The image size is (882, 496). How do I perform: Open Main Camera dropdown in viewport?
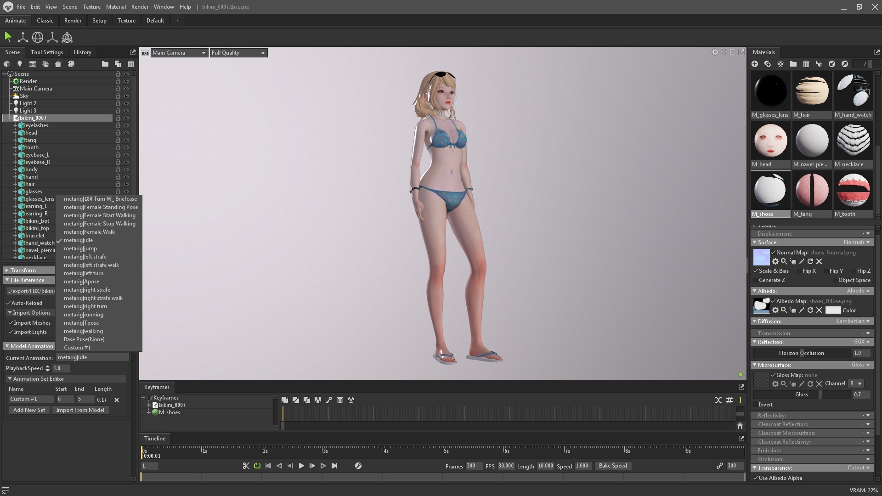coord(179,53)
